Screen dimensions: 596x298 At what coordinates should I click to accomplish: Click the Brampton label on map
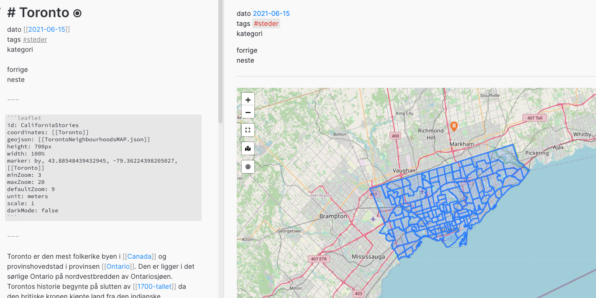[333, 216]
